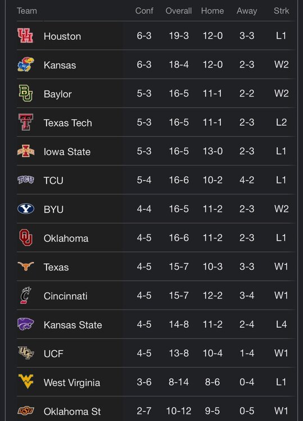Viewport: 303px width, 421px height.
Task: Open the Oklahoma St team name
Action: pyautogui.click(x=72, y=411)
